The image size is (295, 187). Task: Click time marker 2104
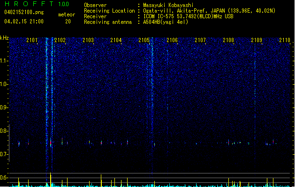[x=116, y=40]
